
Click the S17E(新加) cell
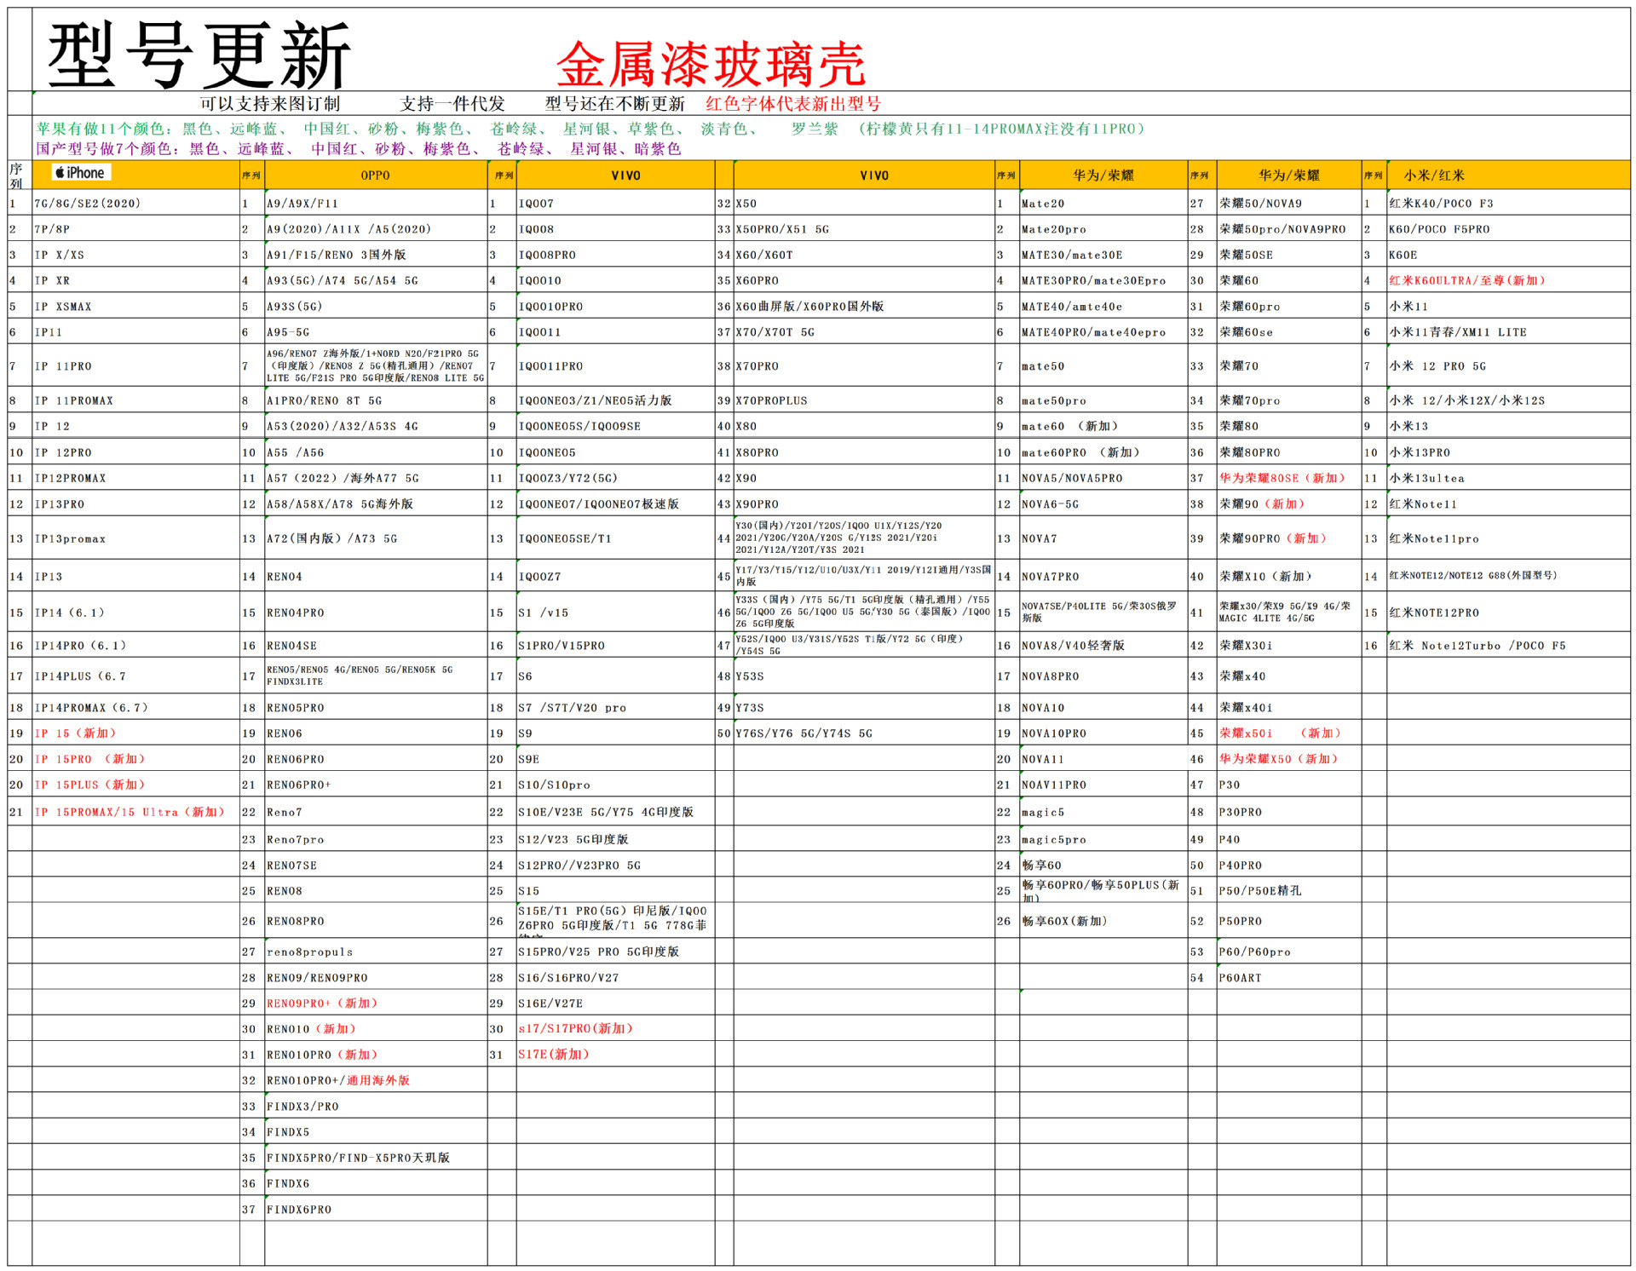click(x=553, y=1055)
